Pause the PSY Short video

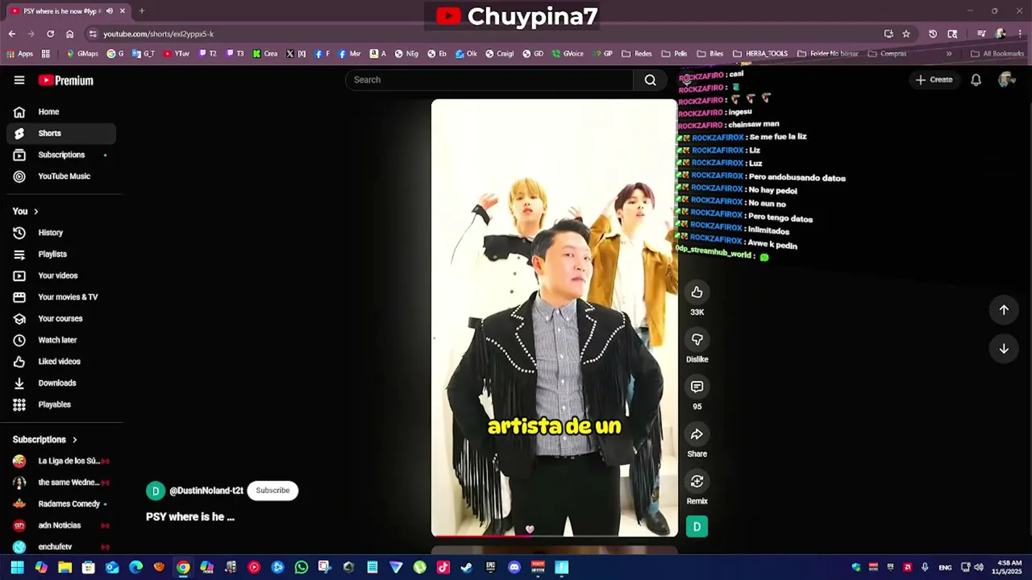[555, 317]
